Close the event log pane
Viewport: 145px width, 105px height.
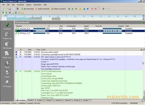coord(141,49)
